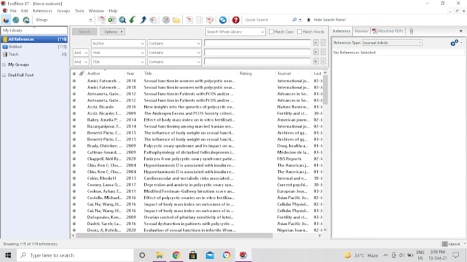Add search row with plus beside Author field
This screenshot has height=262, width=467.
316,43
